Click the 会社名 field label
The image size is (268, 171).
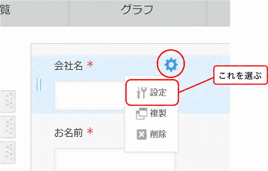click(68, 66)
